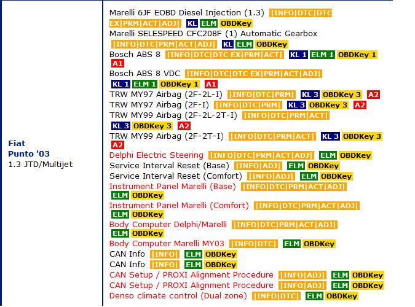Click the A2 badge on TRW MY97 Airbag (2F-I) row

click(x=360, y=105)
